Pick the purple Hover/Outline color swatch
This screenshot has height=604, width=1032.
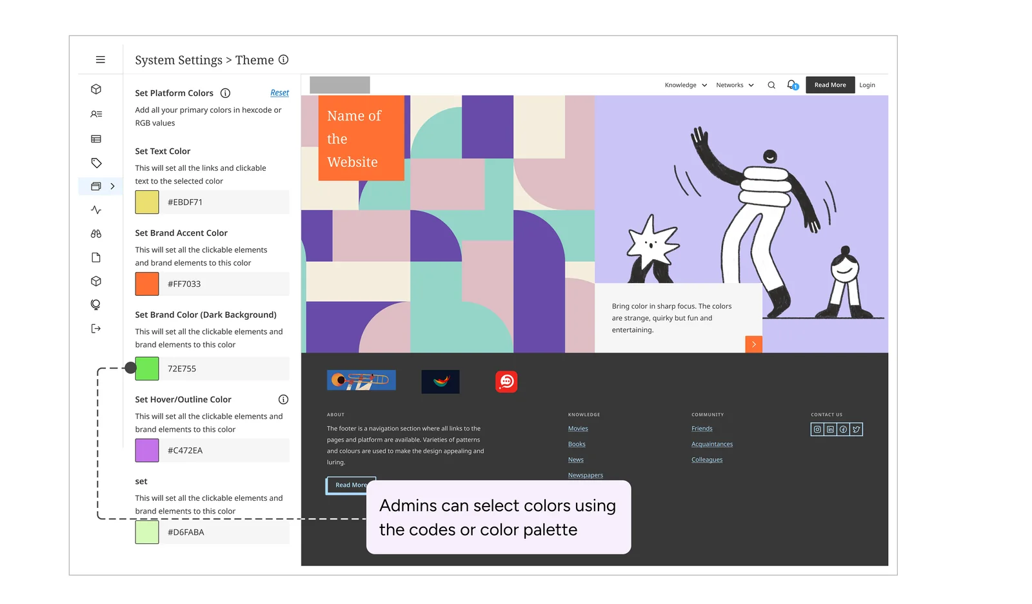click(147, 451)
